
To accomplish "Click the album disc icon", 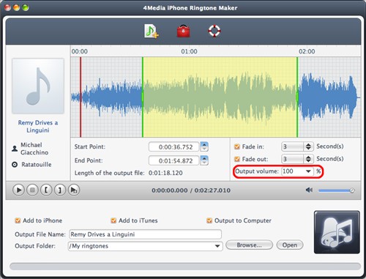I will (x=15, y=165).
